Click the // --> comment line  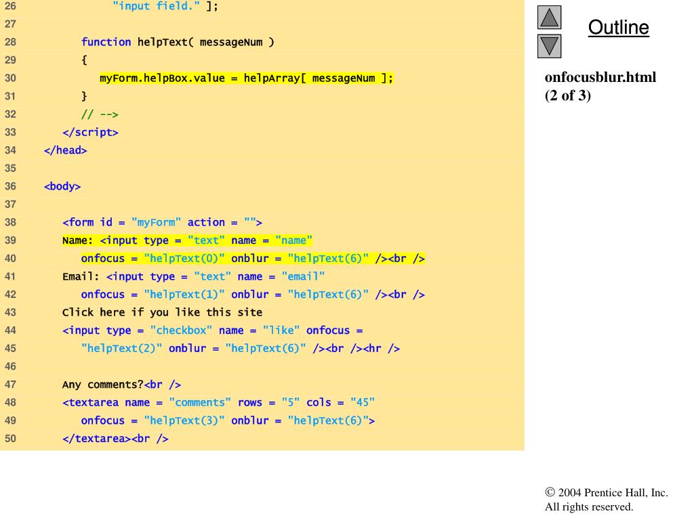[x=100, y=114]
